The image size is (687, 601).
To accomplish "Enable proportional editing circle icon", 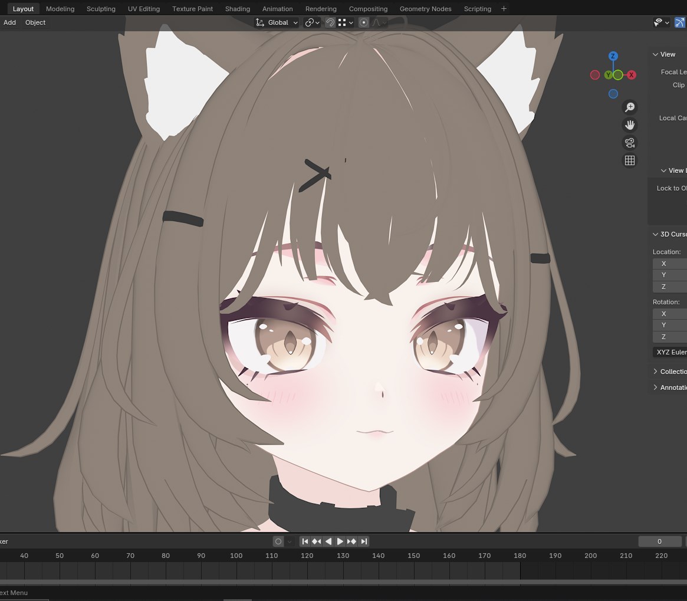I will [x=364, y=22].
